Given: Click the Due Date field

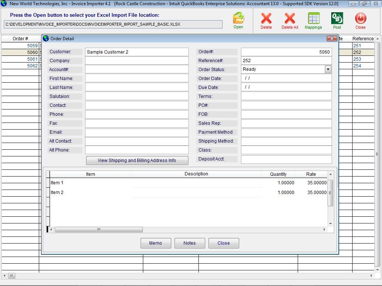Looking at the screenshot, I should [x=286, y=87].
